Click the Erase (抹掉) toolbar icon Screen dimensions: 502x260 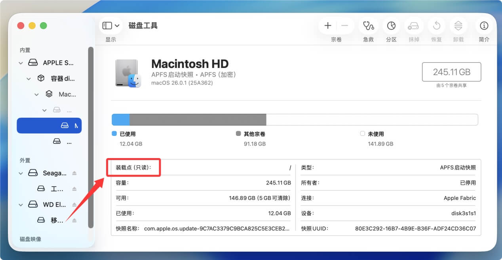coord(414,26)
